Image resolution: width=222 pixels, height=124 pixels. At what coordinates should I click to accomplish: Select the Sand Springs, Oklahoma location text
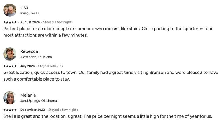(x=38, y=101)
